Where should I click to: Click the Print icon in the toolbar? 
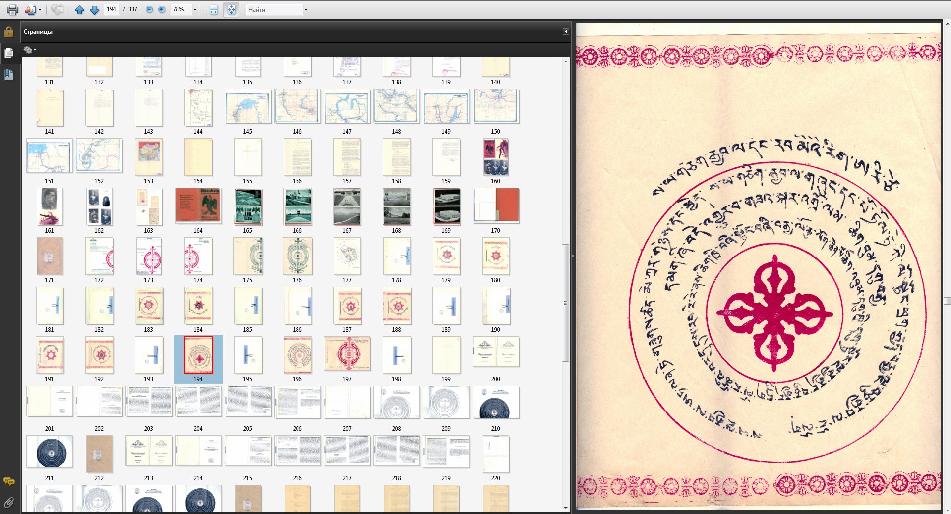[x=12, y=9]
